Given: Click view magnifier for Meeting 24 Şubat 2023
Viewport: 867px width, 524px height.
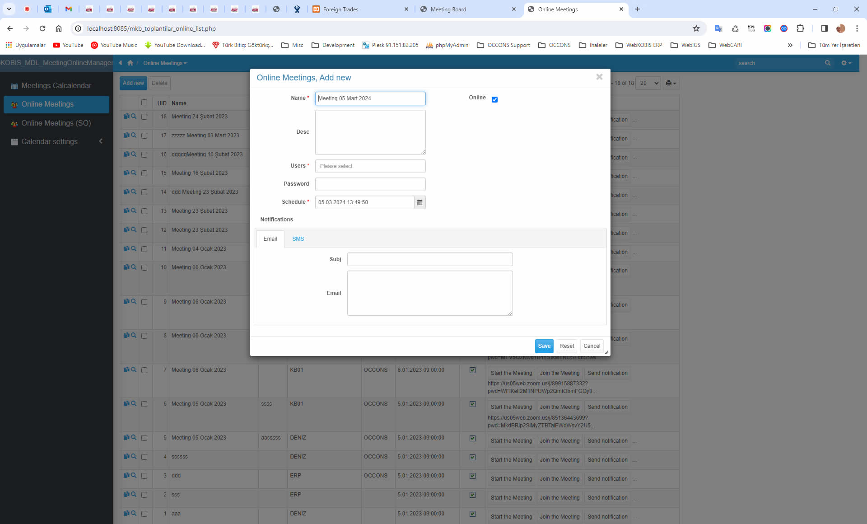Looking at the screenshot, I should coord(134,116).
